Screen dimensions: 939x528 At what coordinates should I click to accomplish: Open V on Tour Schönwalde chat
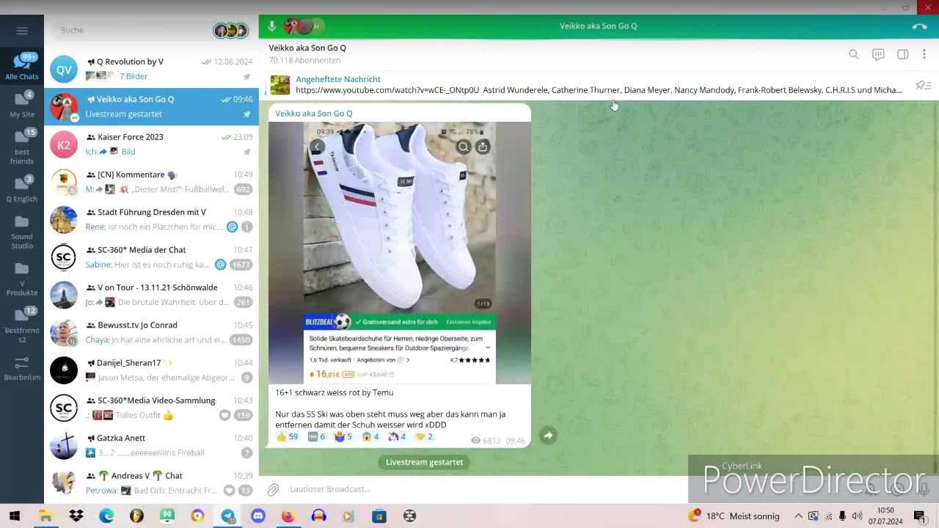click(x=151, y=295)
